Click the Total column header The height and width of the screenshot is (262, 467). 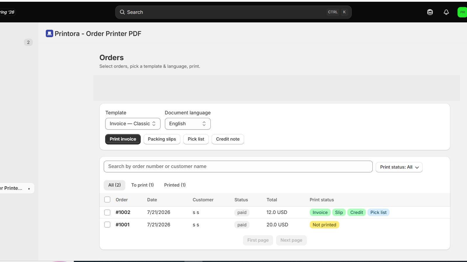point(272,200)
